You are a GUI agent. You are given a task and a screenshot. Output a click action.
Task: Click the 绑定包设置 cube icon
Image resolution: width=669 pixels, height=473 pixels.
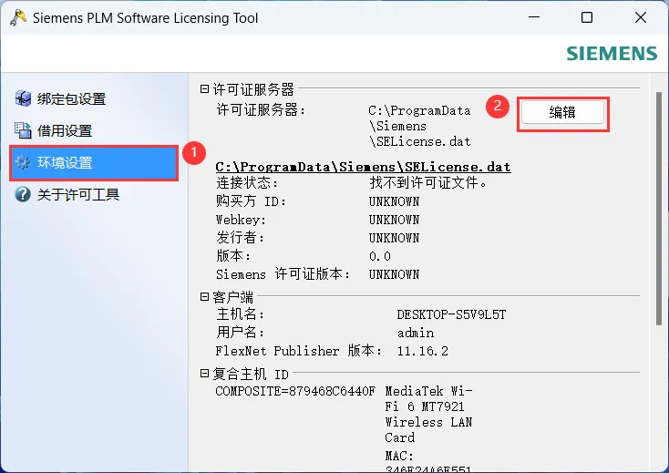[x=23, y=98]
